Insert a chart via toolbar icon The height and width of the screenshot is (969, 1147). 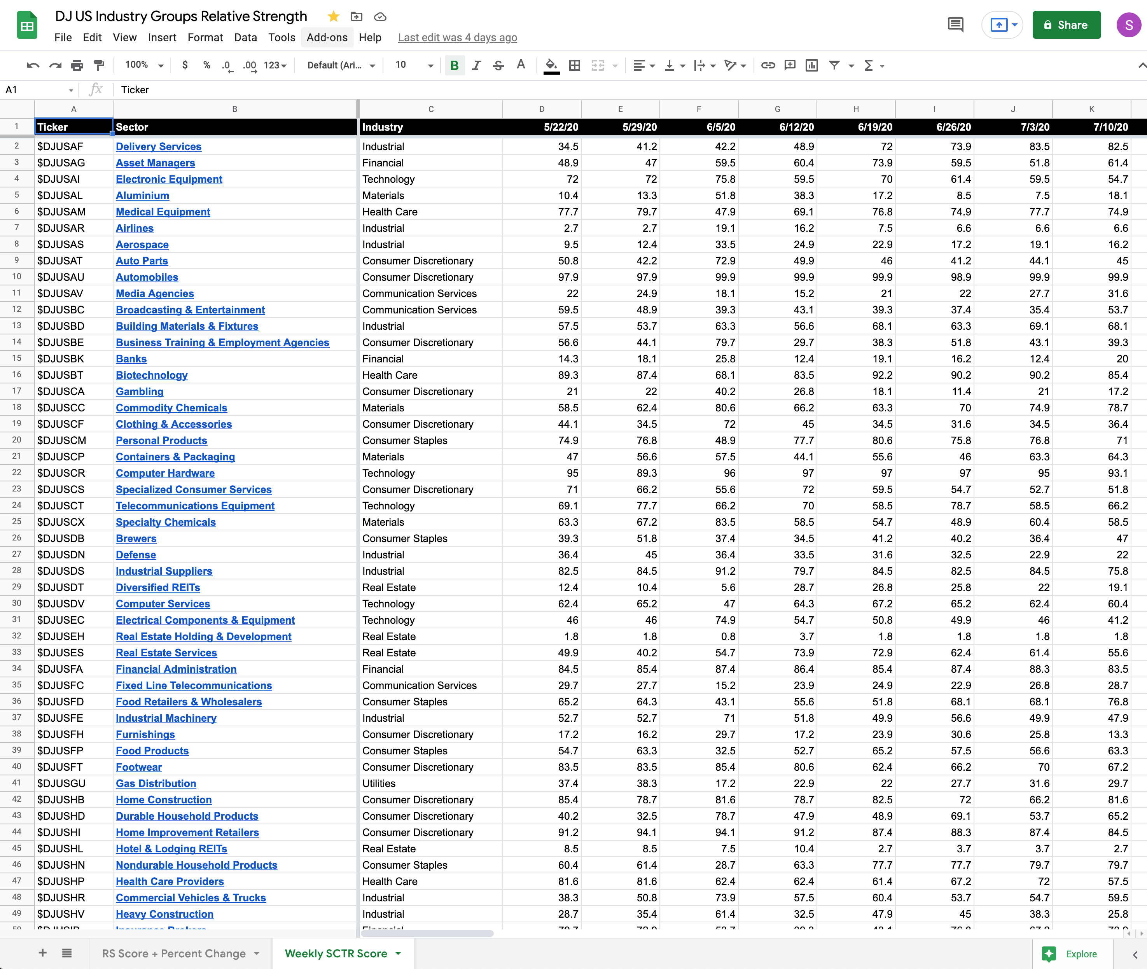(x=811, y=65)
